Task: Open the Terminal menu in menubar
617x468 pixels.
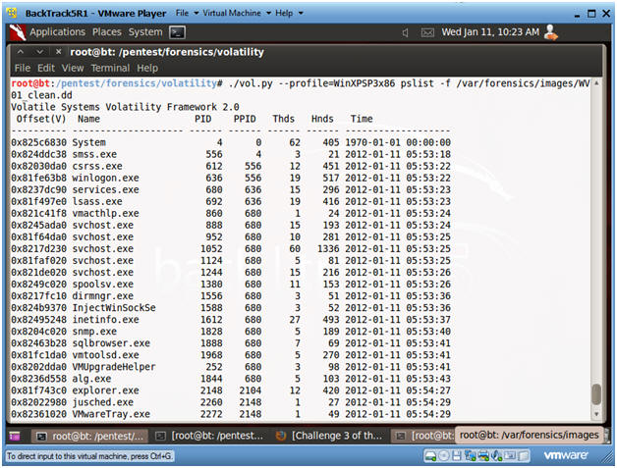Action: point(110,68)
